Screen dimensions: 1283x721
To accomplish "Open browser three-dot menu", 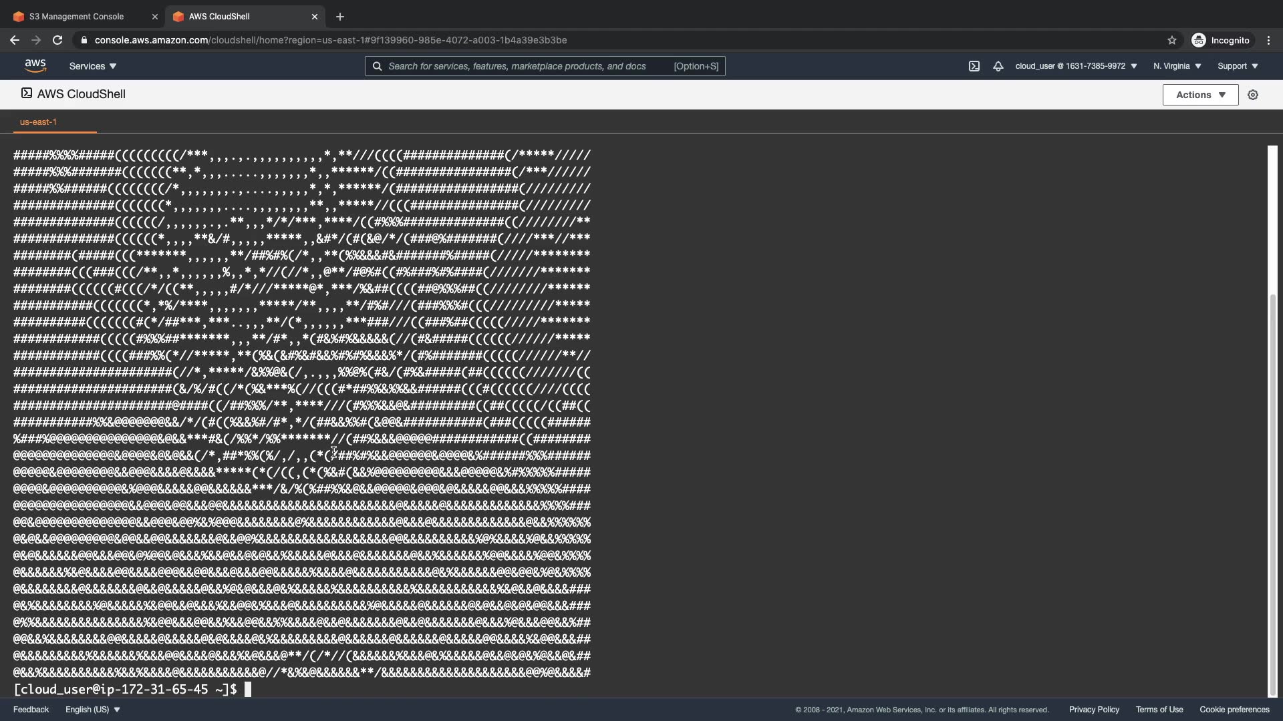I will click(x=1268, y=40).
